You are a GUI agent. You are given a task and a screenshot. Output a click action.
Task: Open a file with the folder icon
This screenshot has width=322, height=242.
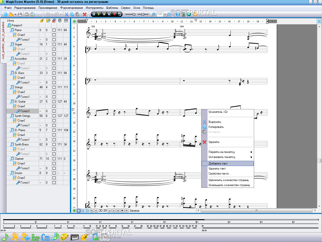click(x=11, y=14)
